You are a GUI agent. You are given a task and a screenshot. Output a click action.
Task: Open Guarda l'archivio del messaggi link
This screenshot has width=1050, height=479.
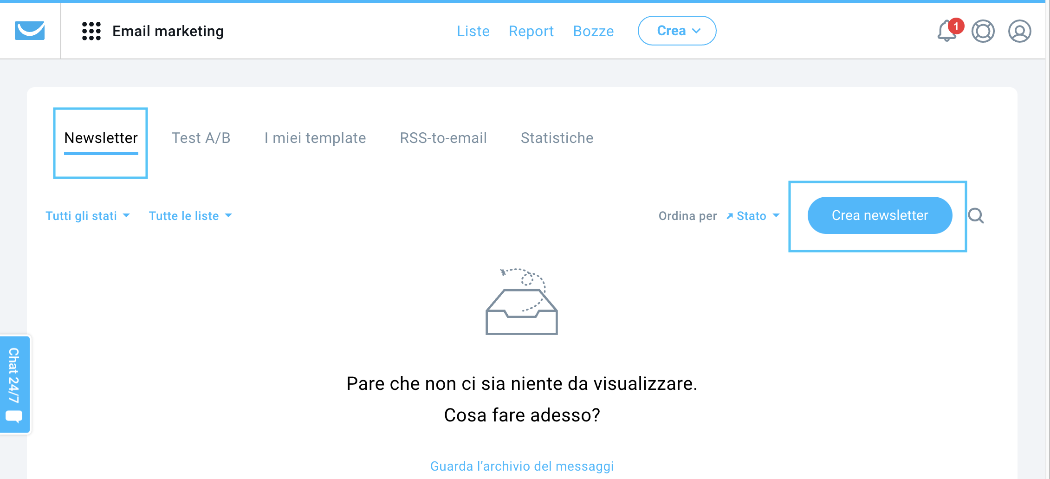point(522,466)
